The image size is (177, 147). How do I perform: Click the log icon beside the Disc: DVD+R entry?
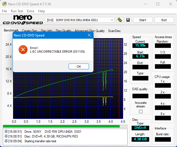coord(6,136)
